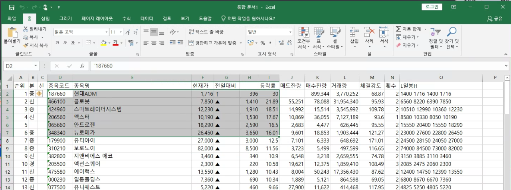Screen dimensions: 511x190
Task: Click the Paste (붙여넣기) clipboard icon
Action: [12, 33]
